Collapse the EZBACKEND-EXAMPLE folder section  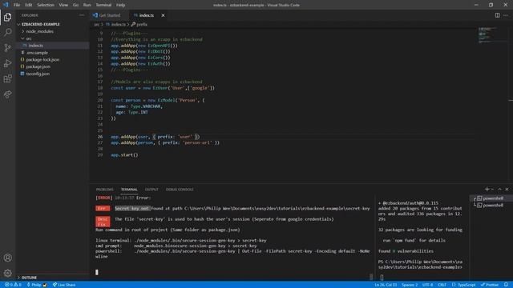click(x=41, y=24)
